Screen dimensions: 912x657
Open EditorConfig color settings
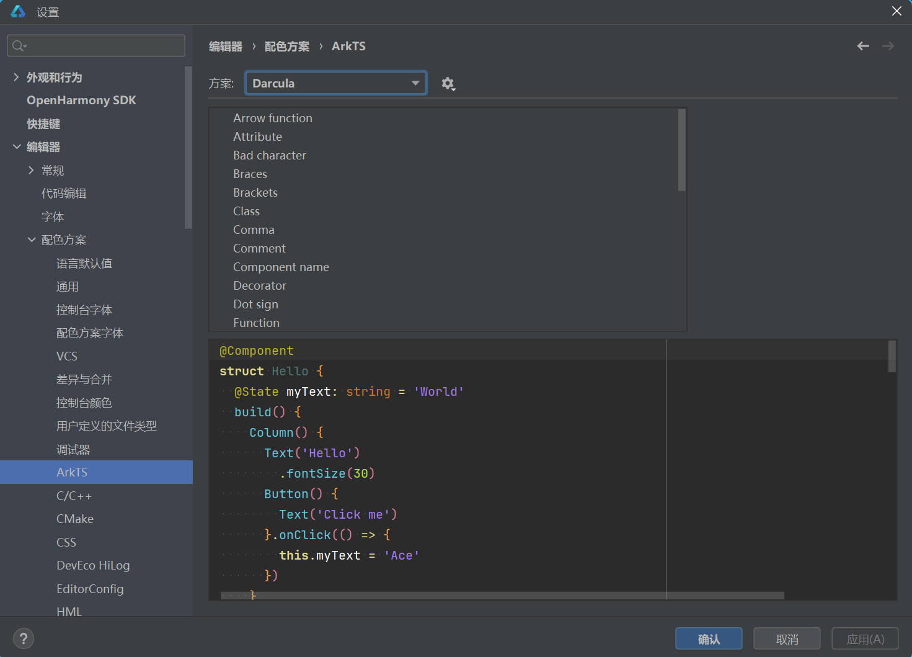click(x=90, y=589)
